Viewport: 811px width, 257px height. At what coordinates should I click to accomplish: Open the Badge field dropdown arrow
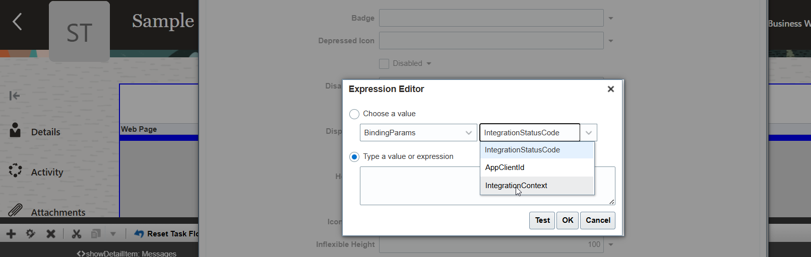611,18
